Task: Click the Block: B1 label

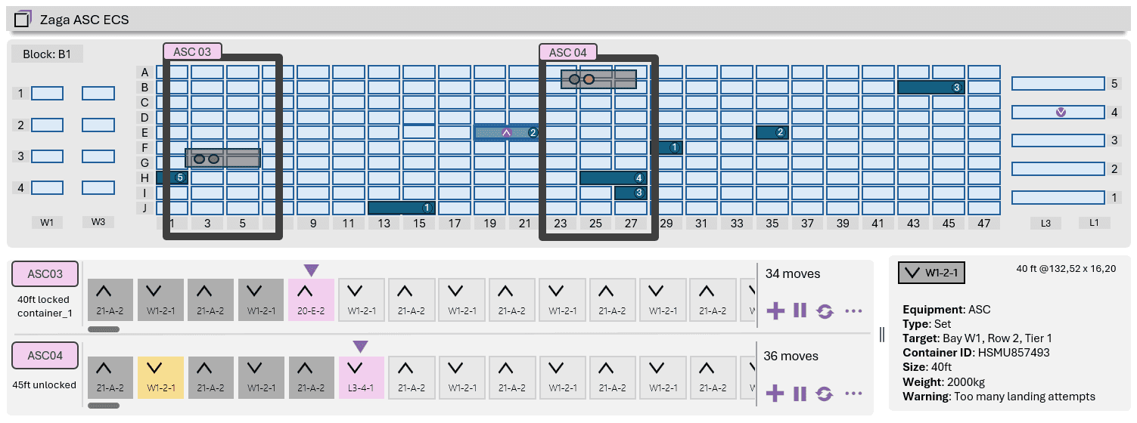Action: click(x=48, y=54)
